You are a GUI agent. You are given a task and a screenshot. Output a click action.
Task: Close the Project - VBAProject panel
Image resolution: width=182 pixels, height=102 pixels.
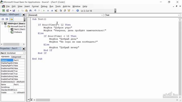24,15
